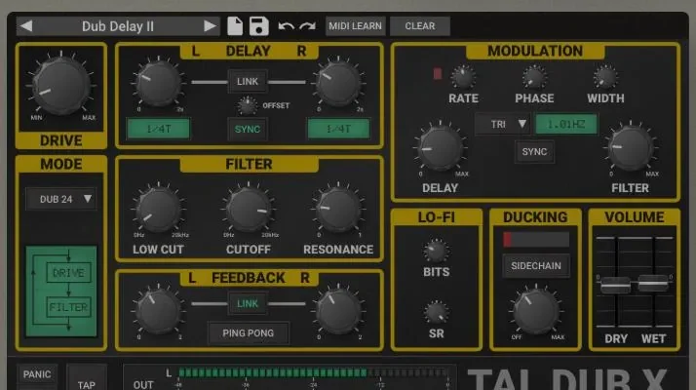Click the Dub Delay II preset name
Viewport: 696px width, 390px height.
coord(118,26)
